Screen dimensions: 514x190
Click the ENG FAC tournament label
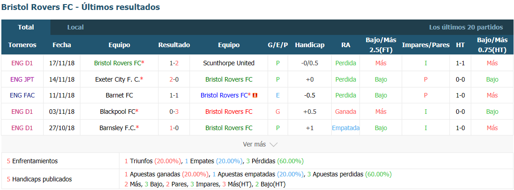pos(23,95)
